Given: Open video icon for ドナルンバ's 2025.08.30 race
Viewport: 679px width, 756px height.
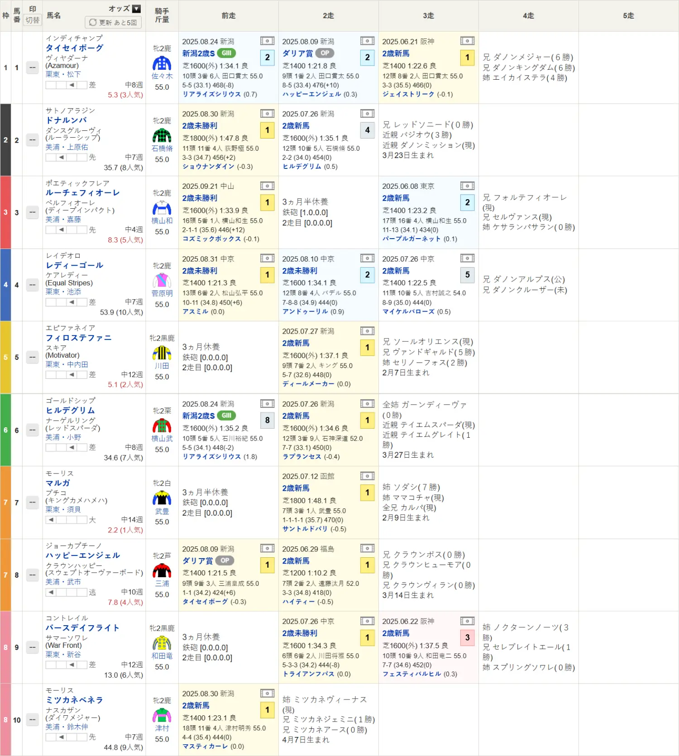Looking at the screenshot, I should 267,114.
